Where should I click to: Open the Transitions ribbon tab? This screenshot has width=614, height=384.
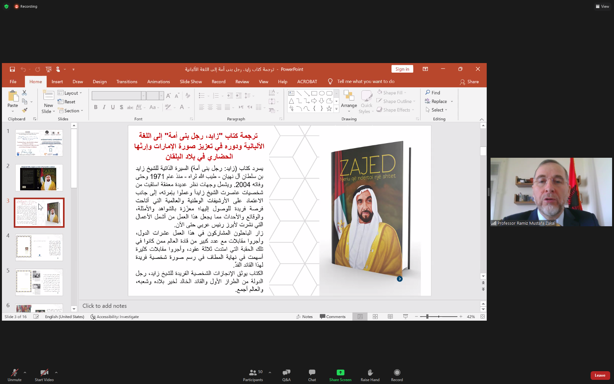[x=127, y=82]
